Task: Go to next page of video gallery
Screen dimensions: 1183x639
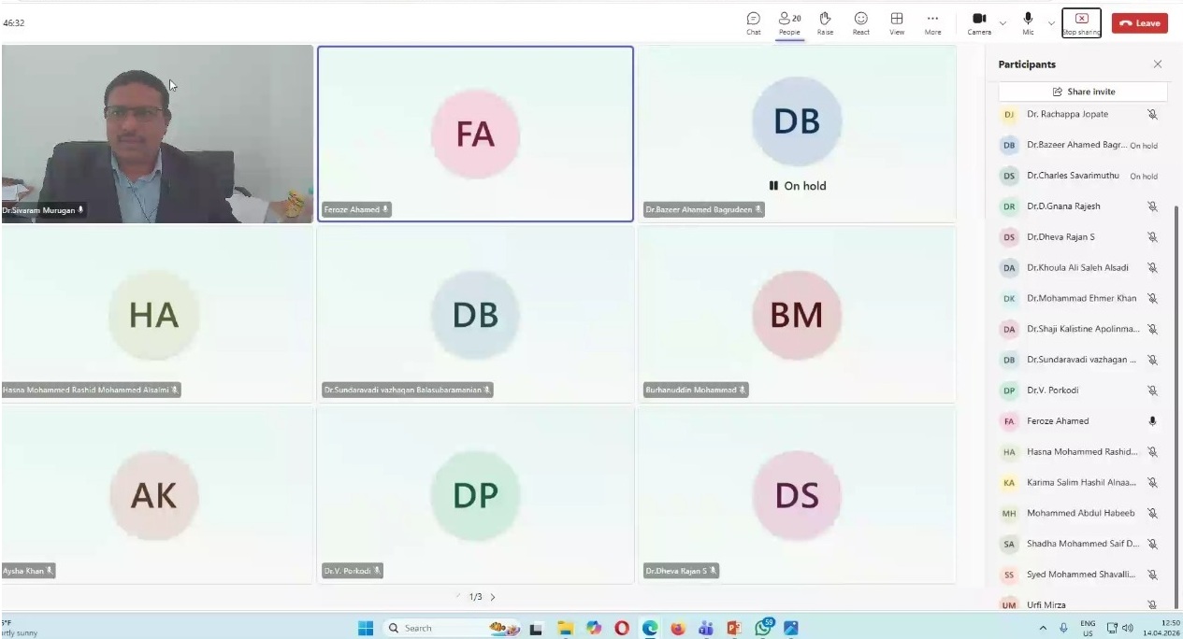Action: coord(493,597)
